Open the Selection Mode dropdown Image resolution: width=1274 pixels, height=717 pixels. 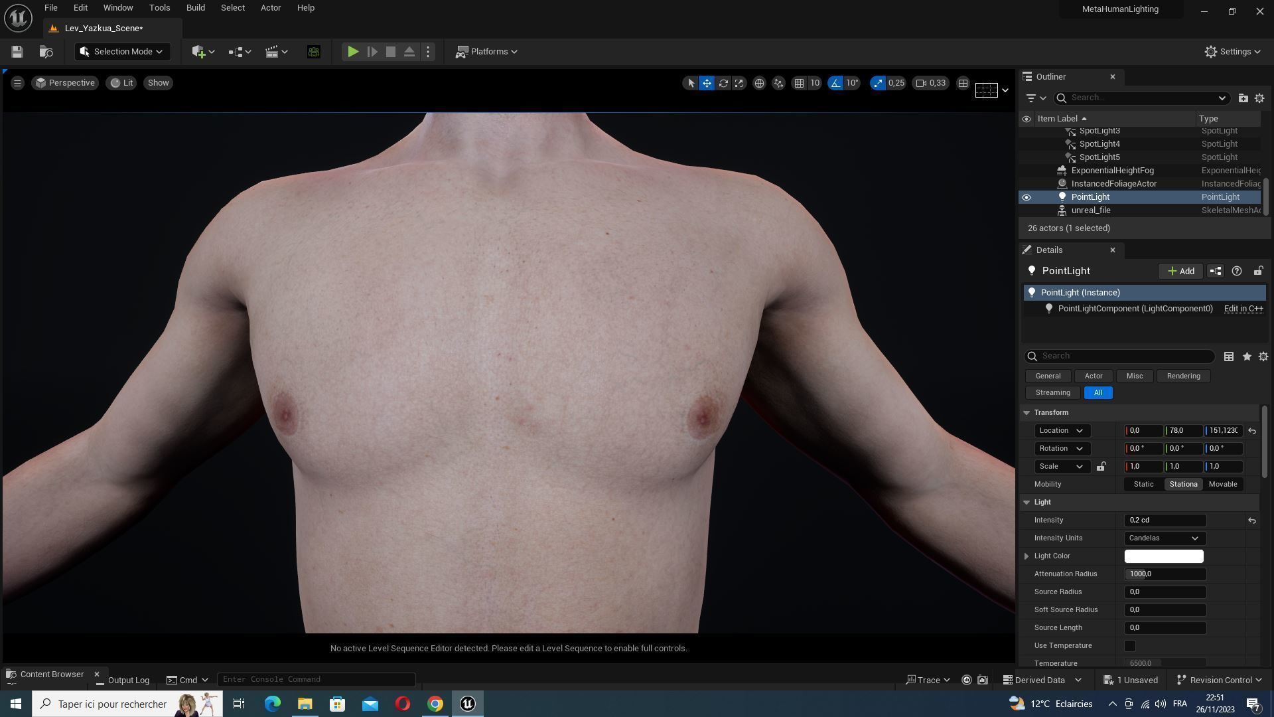[x=121, y=52]
